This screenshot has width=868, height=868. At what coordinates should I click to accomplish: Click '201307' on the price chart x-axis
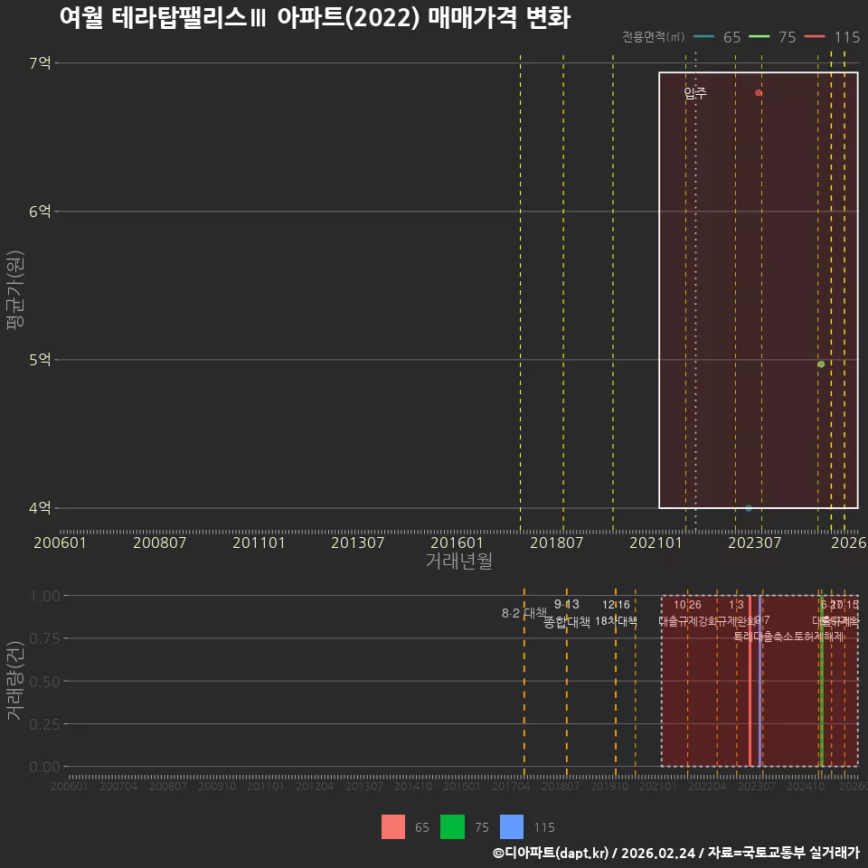tap(358, 542)
